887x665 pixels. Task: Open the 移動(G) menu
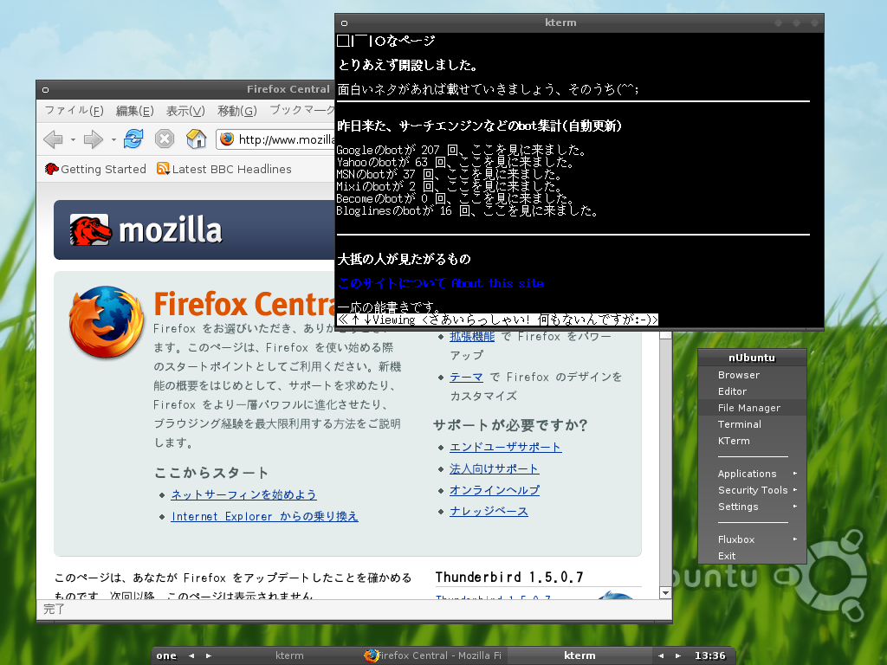point(237,111)
